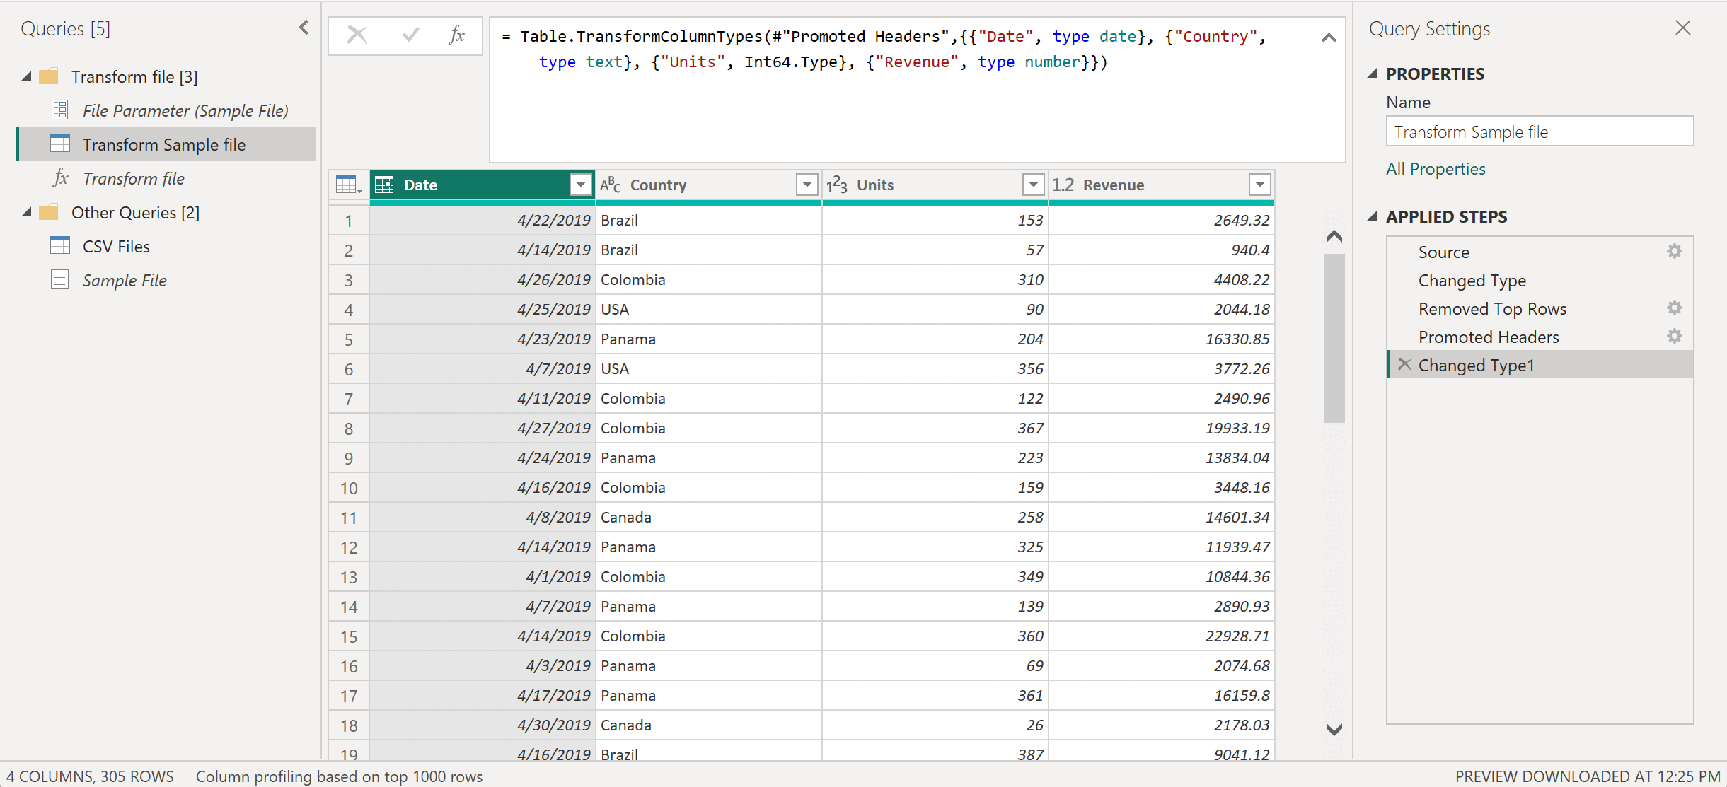This screenshot has height=787, width=1727.
Task: Collapse the Other Queries folder group
Action: 27,212
